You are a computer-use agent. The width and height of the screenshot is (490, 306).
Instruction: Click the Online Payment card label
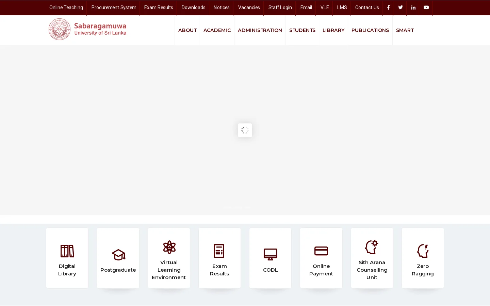pos(321,270)
